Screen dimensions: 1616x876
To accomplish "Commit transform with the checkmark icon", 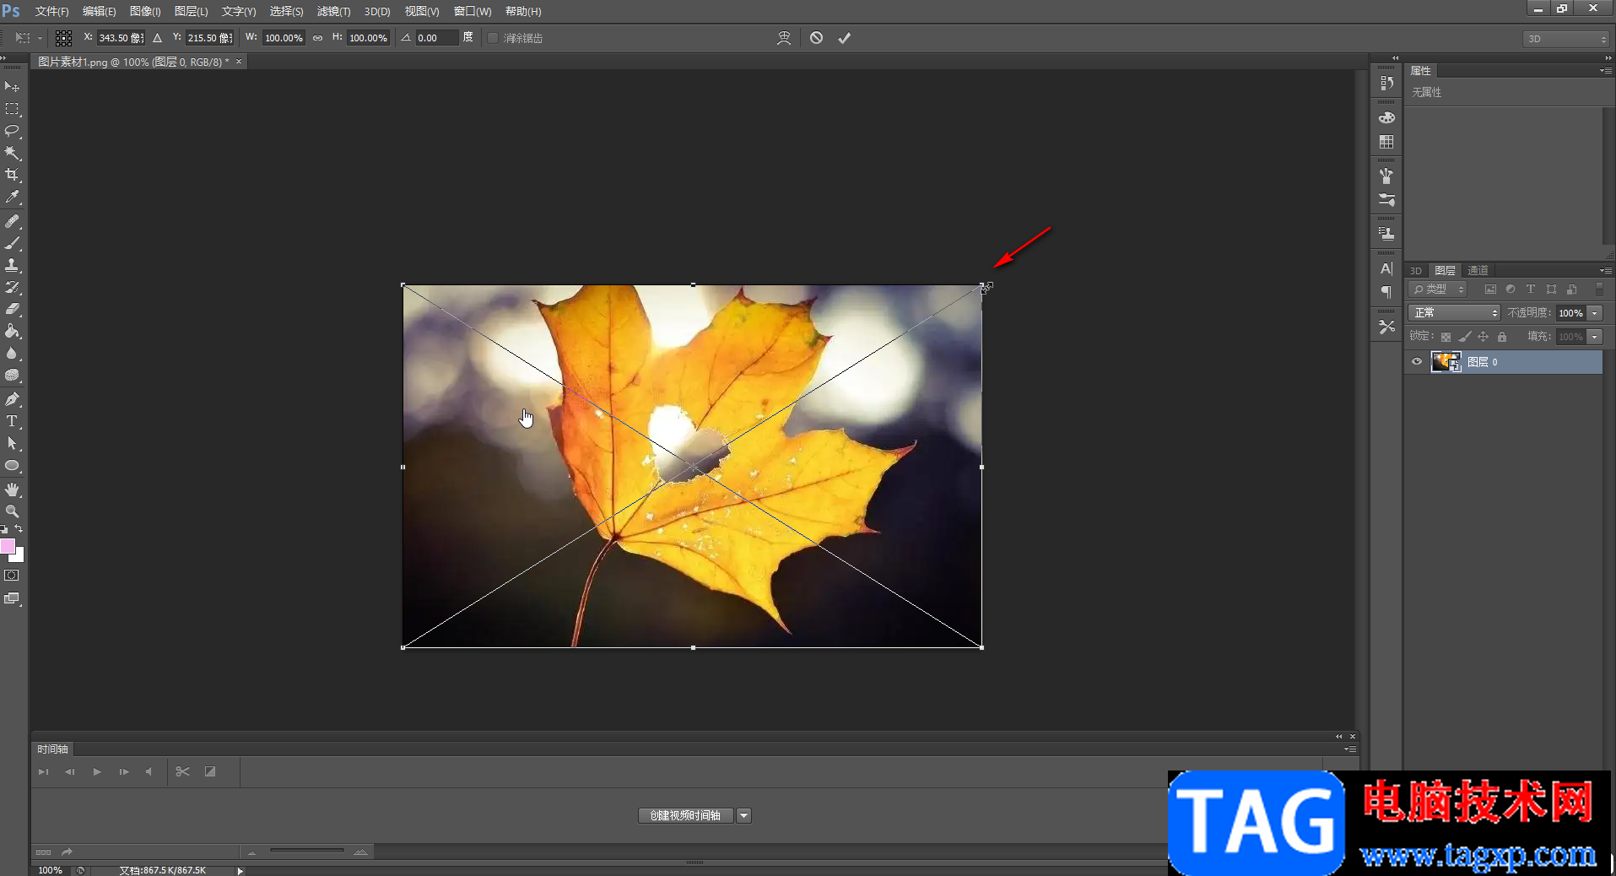I will [844, 38].
